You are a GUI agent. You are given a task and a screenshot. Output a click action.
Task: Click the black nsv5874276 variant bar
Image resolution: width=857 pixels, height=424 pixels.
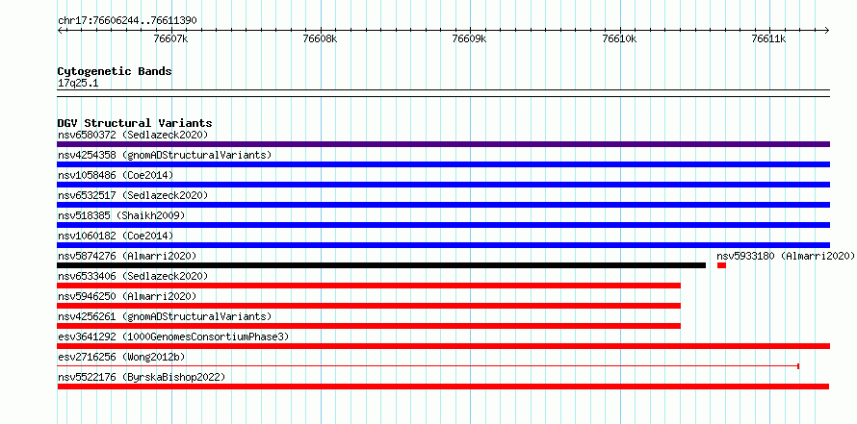(381, 265)
